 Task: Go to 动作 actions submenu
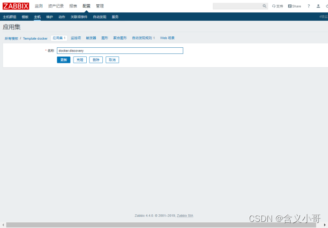(x=62, y=17)
